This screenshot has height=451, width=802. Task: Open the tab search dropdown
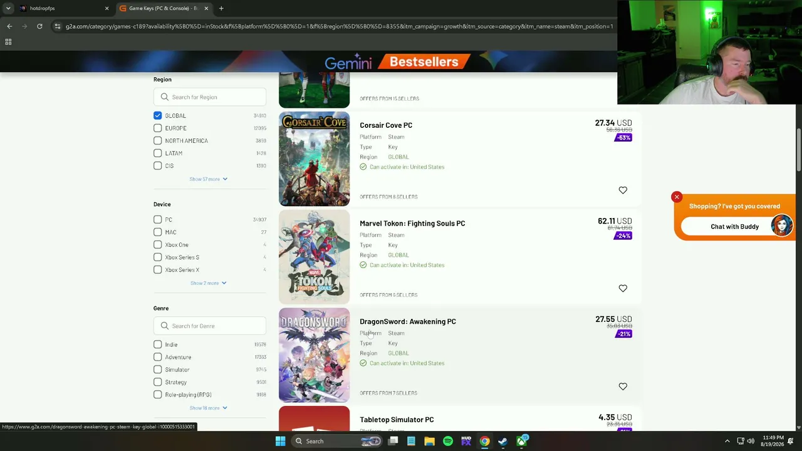coord(8,8)
